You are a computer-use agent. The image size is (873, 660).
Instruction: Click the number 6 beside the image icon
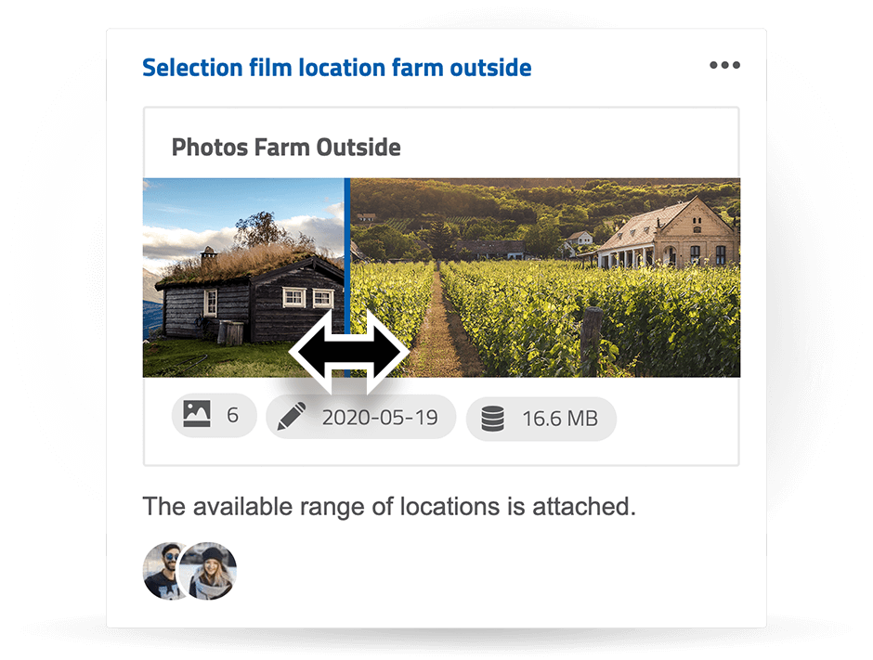(232, 416)
